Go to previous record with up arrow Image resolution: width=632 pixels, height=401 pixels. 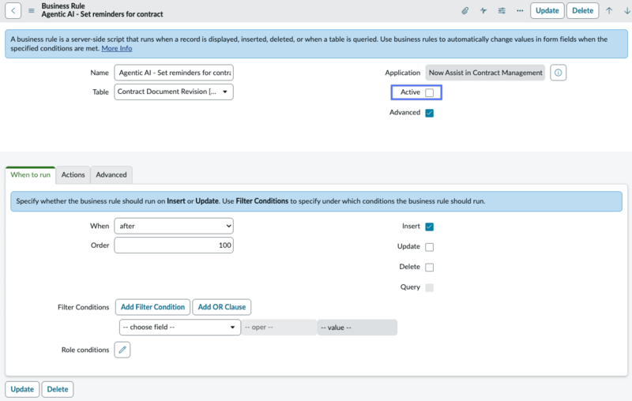click(x=609, y=11)
